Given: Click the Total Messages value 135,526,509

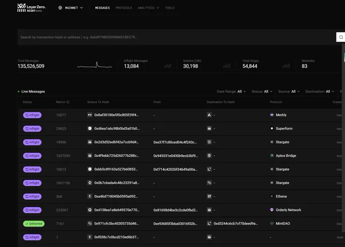Looking at the screenshot, I should (31, 66).
